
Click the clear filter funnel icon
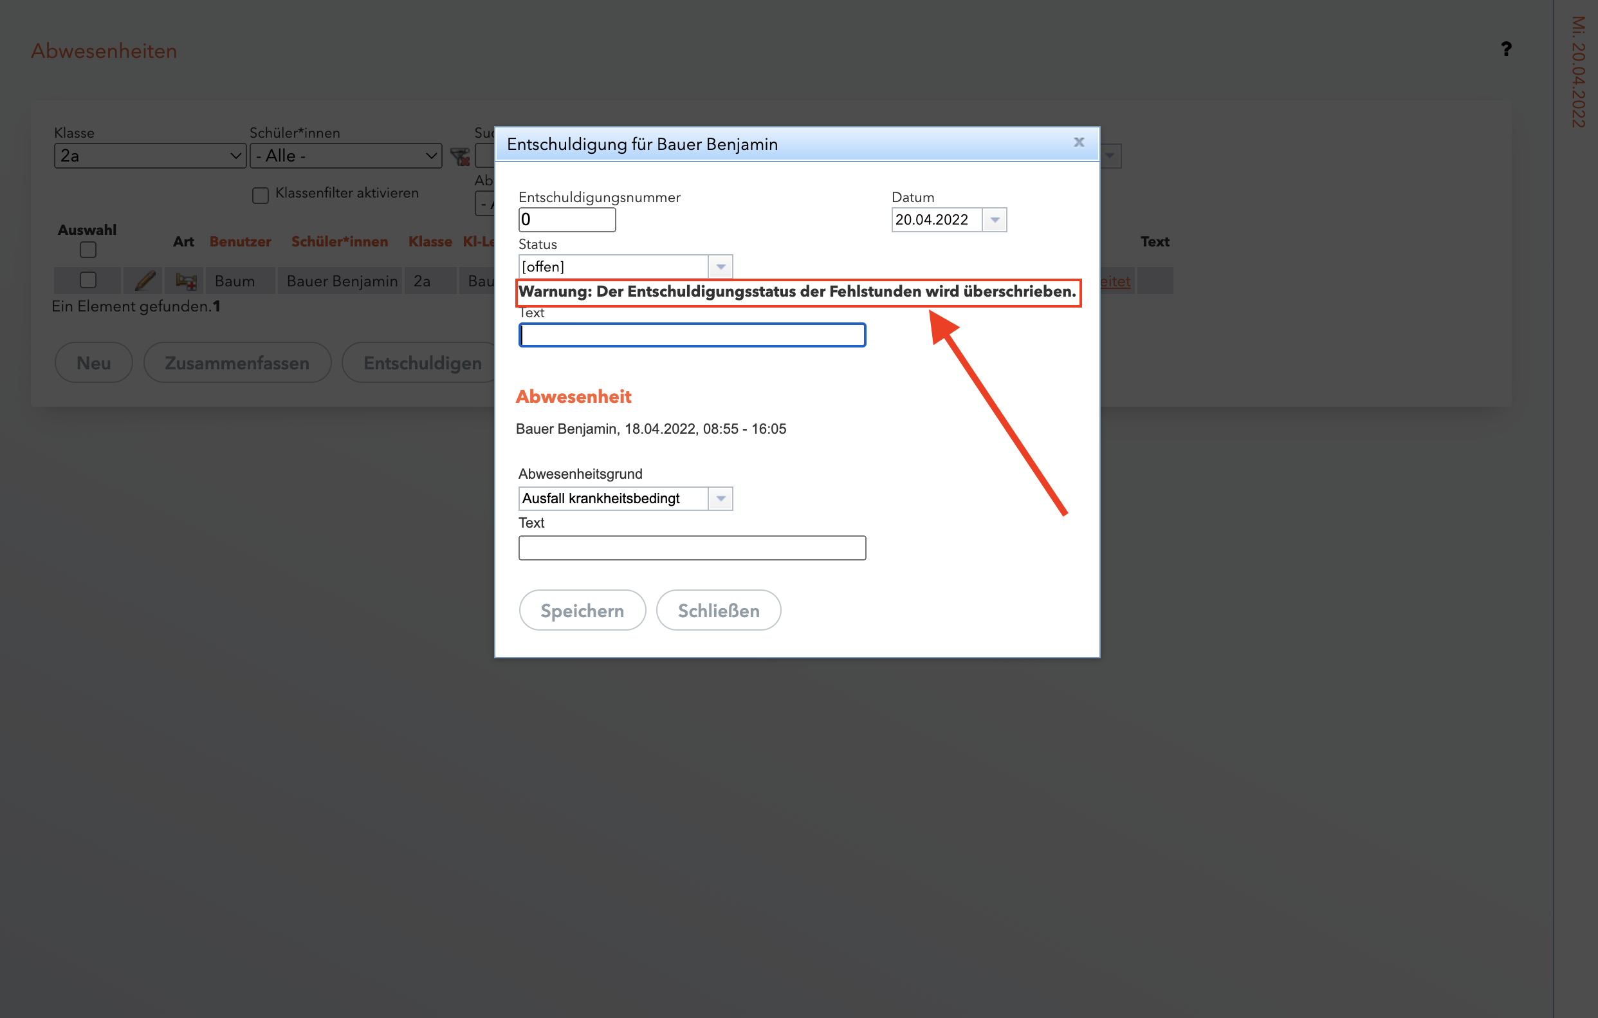pos(459,156)
